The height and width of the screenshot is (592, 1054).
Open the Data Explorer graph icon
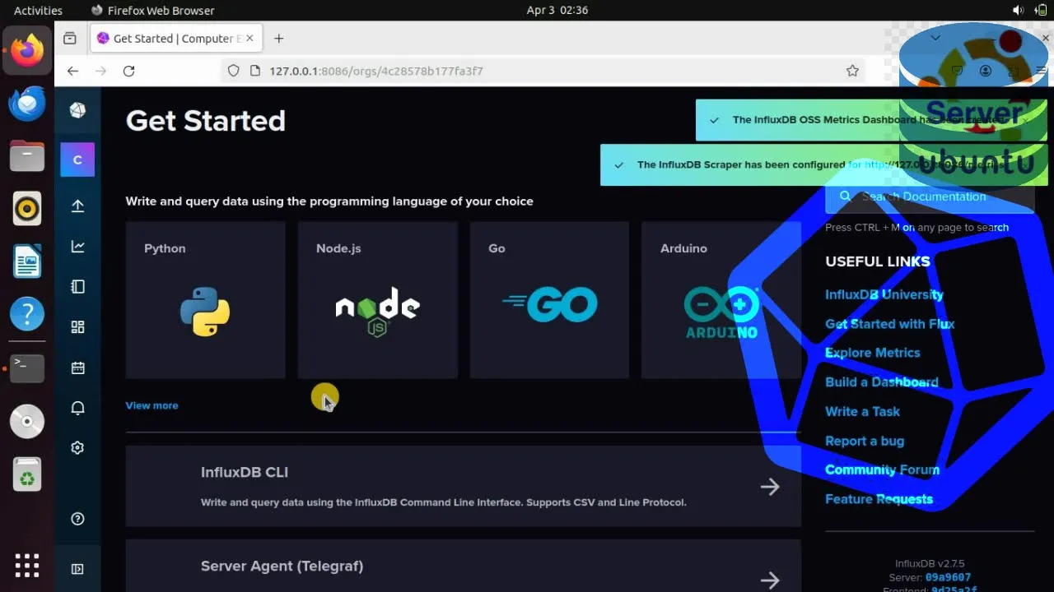(x=77, y=246)
